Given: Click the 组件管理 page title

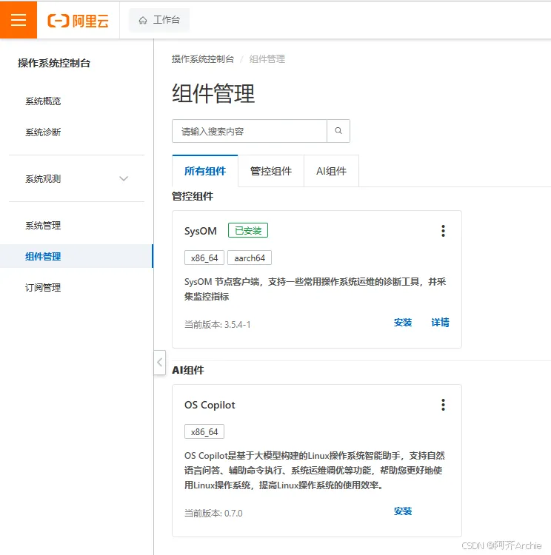Looking at the screenshot, I should (x=213, y=93).
